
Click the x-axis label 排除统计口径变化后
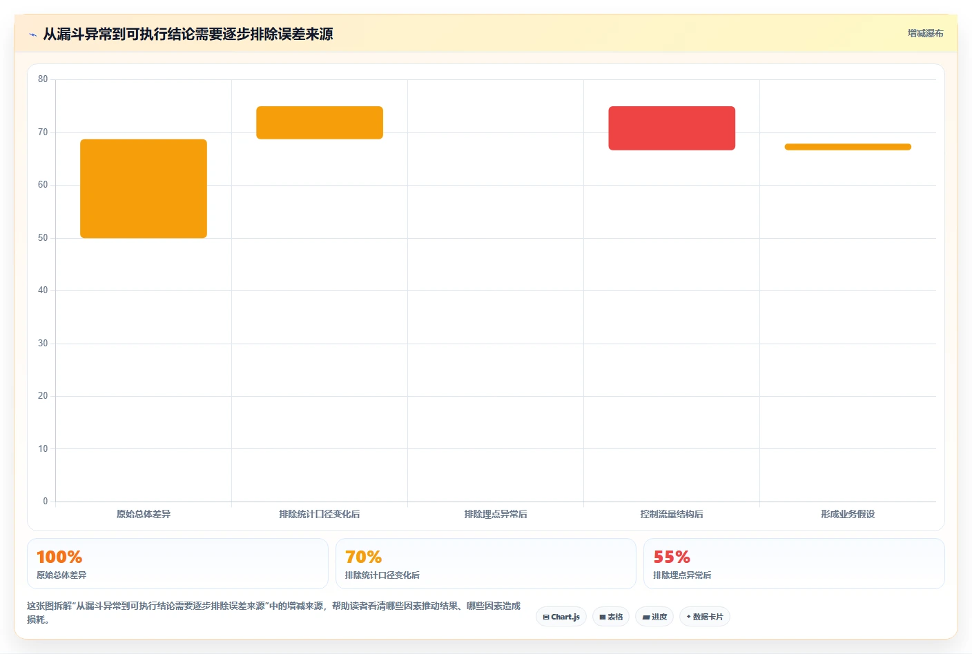tap(320, 514)
